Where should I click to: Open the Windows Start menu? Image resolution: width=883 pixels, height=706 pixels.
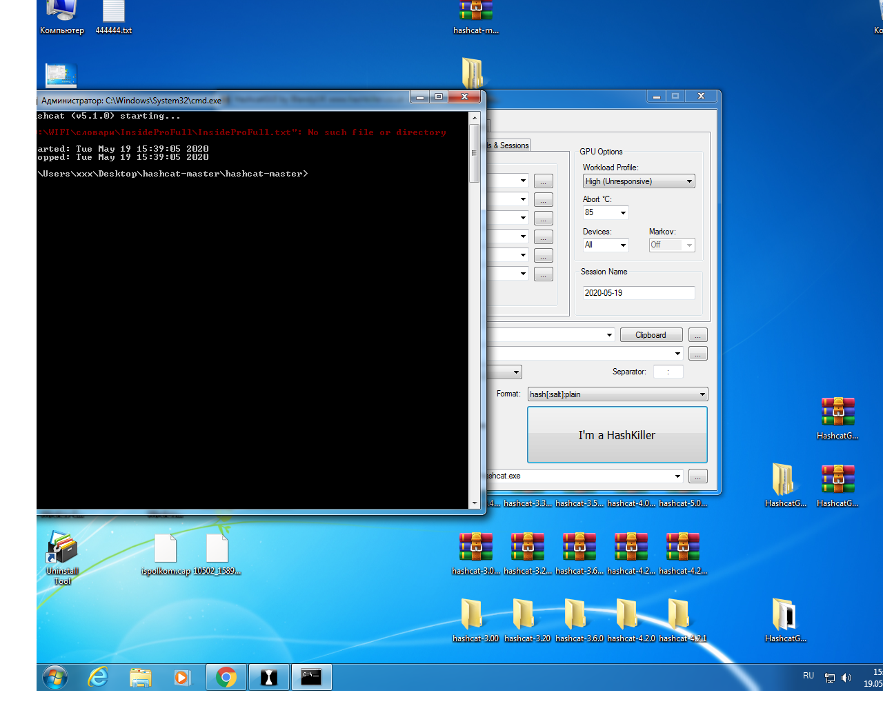[55, 678]
